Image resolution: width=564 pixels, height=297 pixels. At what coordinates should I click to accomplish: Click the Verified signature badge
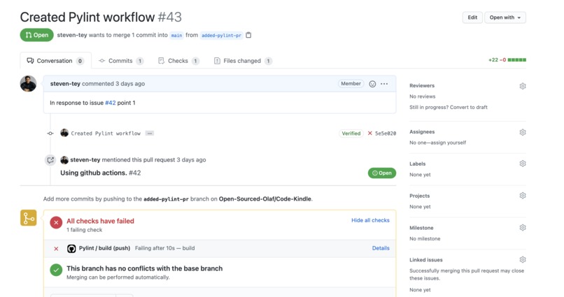tap(351, 133)
